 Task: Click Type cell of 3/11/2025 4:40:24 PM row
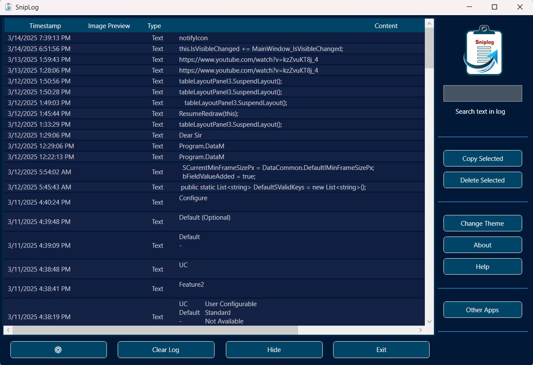157,202
